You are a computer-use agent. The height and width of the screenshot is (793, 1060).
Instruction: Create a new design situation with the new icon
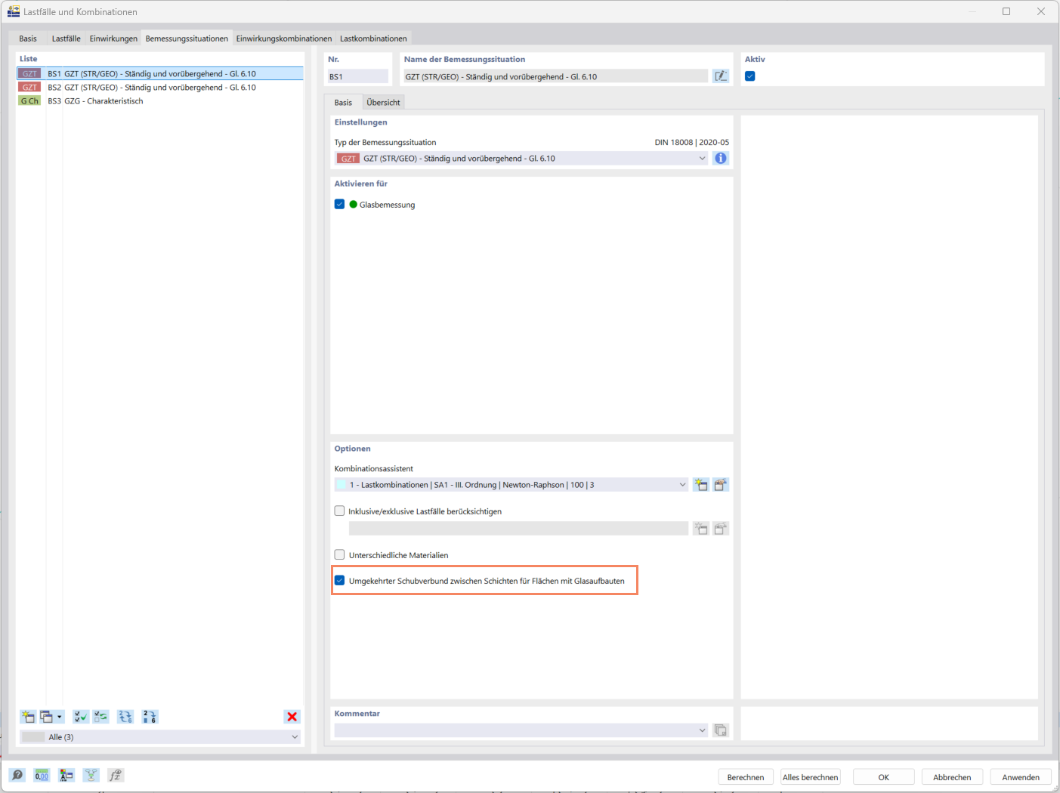click(x=27, y=716)
